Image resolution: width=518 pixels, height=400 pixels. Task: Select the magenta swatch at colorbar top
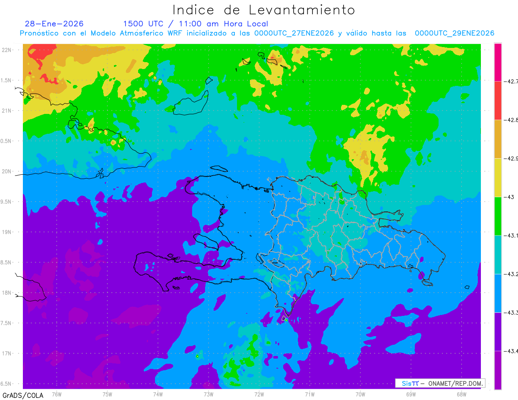click(498, 62)
